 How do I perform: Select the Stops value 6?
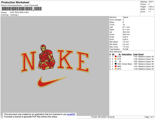(x=123, y=22)
